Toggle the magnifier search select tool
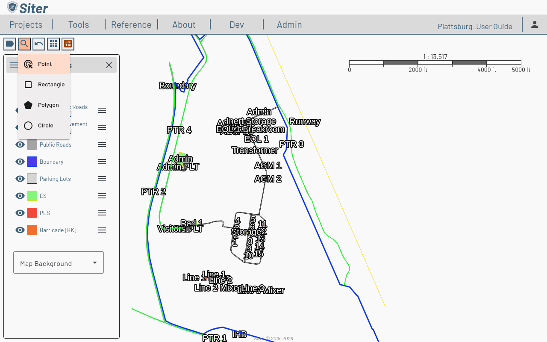547x342 pixels. point(24,44)
